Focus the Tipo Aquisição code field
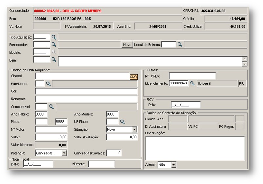 (x=42, y=37)
